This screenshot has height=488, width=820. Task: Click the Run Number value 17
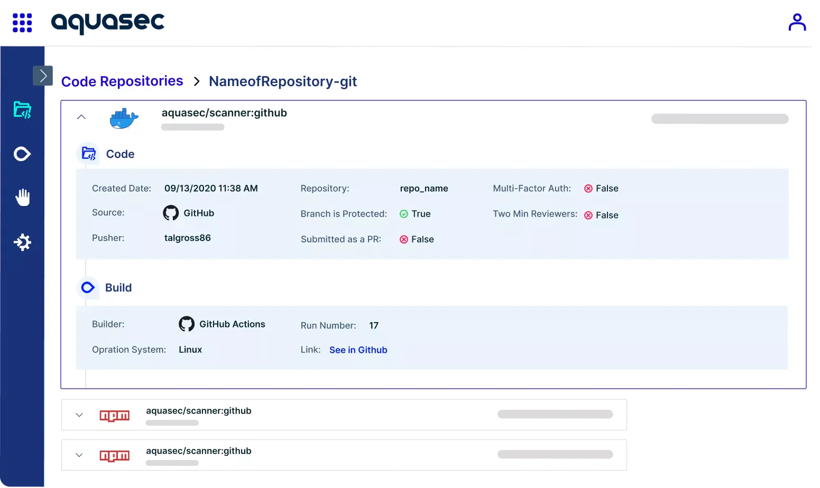pos(374,325)
